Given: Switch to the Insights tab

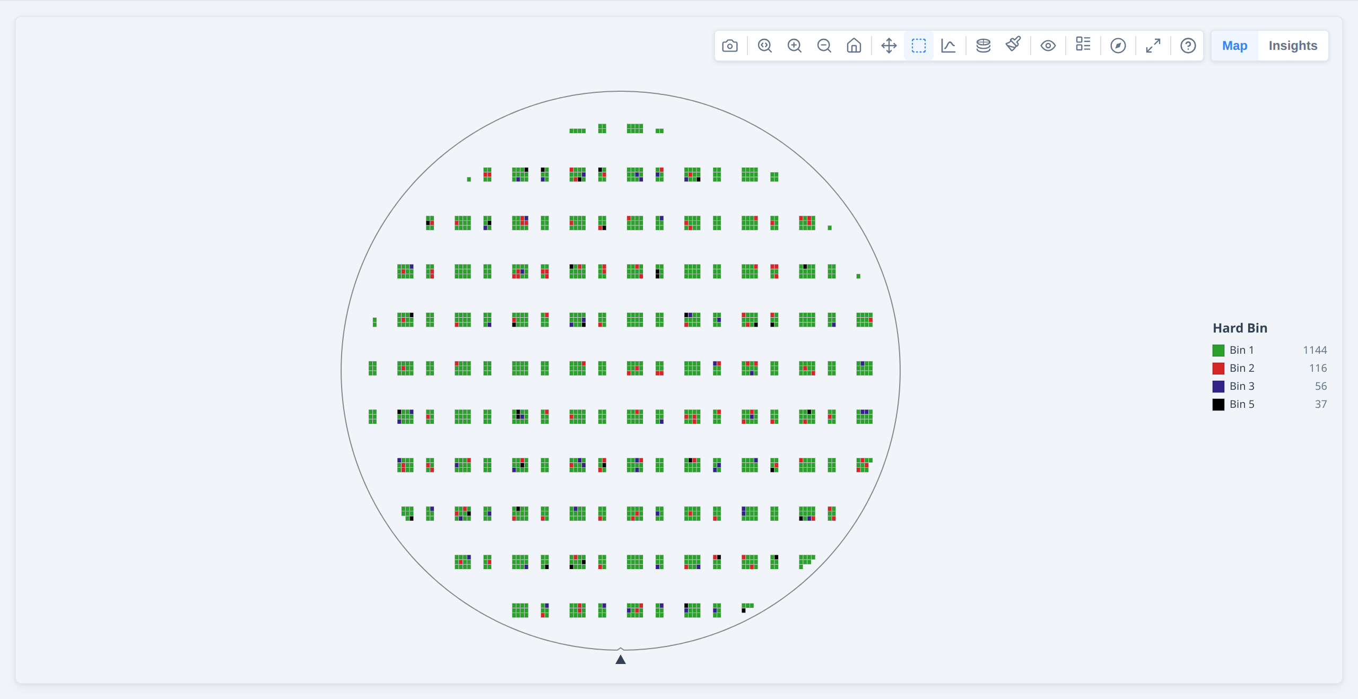Looking at the screenshot, I should tap(1293, 46).
